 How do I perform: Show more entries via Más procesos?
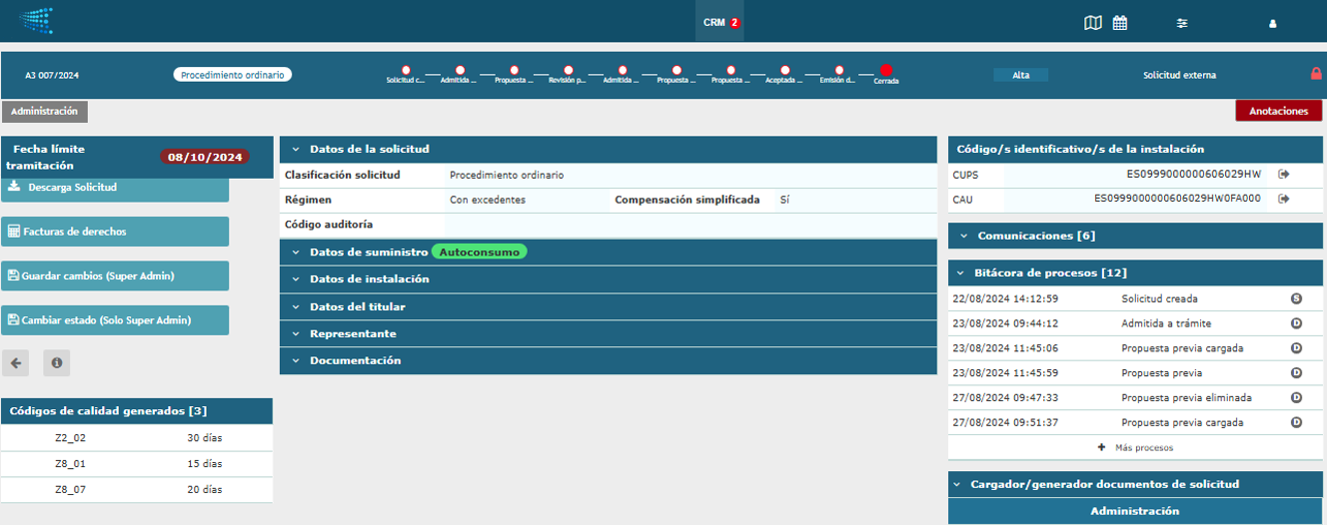tap(1135, 448)
